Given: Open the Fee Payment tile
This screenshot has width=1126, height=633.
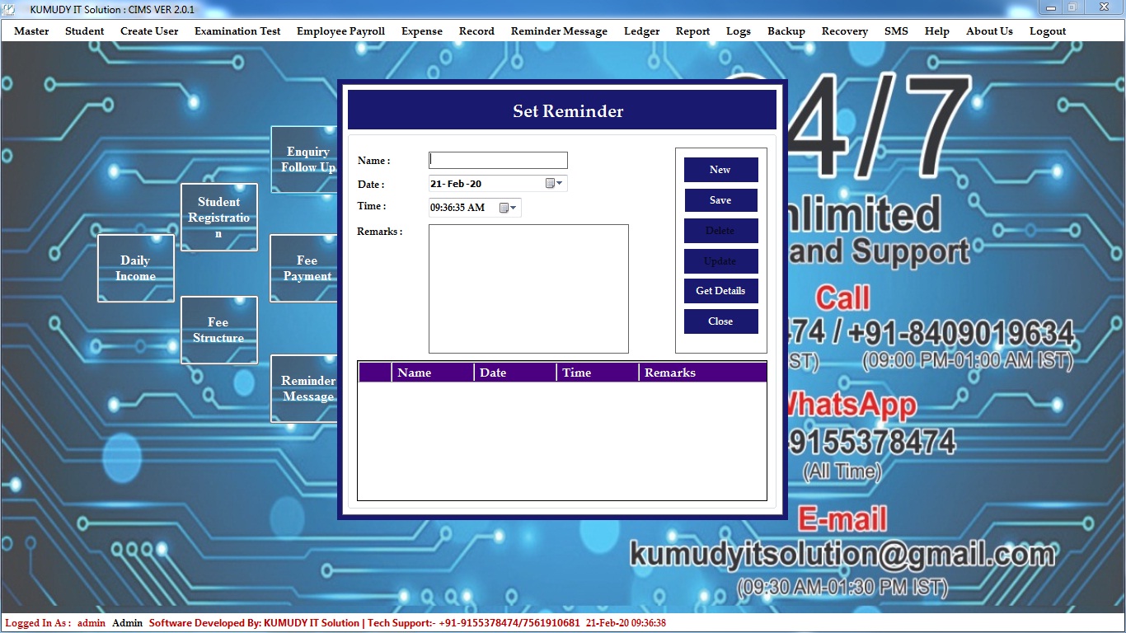Looking at the screenshot, I should [x=304, y=269].
